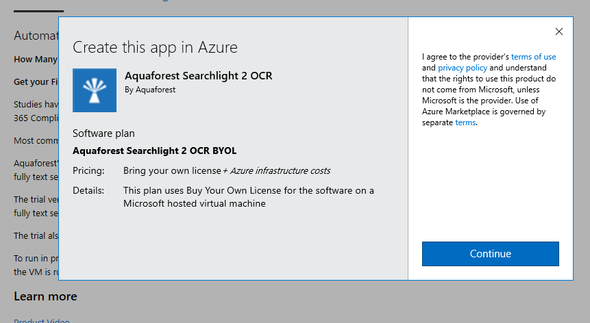Close the Create this app dialog

(558, 31)
